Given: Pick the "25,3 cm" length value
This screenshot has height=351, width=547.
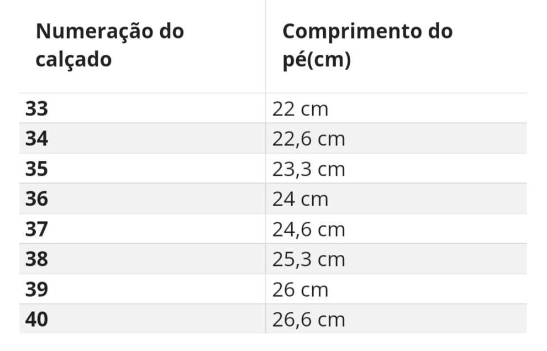Looking at the screenshot, I should (x=308, y=259).
